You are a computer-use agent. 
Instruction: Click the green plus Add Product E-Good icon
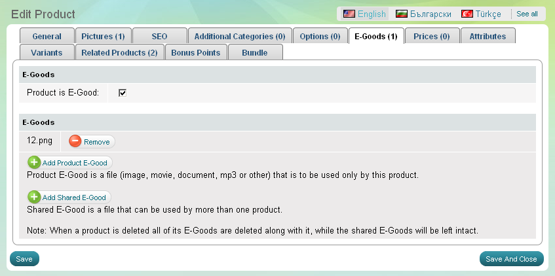pos(34,162)
